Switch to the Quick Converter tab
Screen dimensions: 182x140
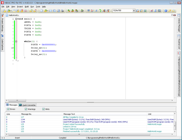(27, 105)
